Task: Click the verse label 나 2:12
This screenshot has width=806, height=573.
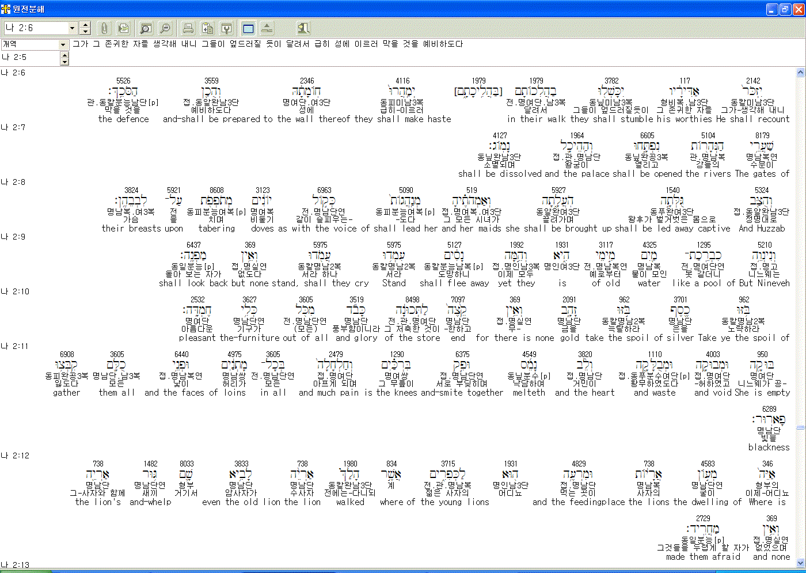Action: click(x=15, y=456)
